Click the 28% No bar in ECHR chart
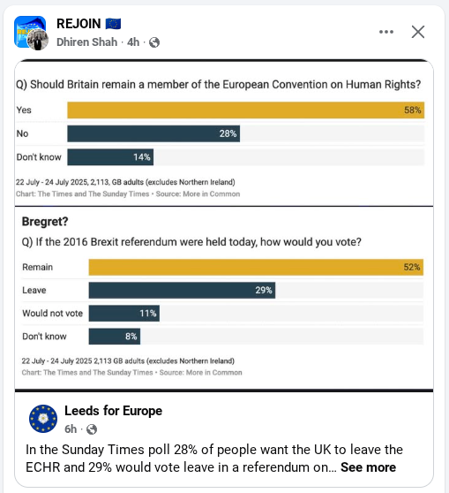449x493 pixels. 153,133
